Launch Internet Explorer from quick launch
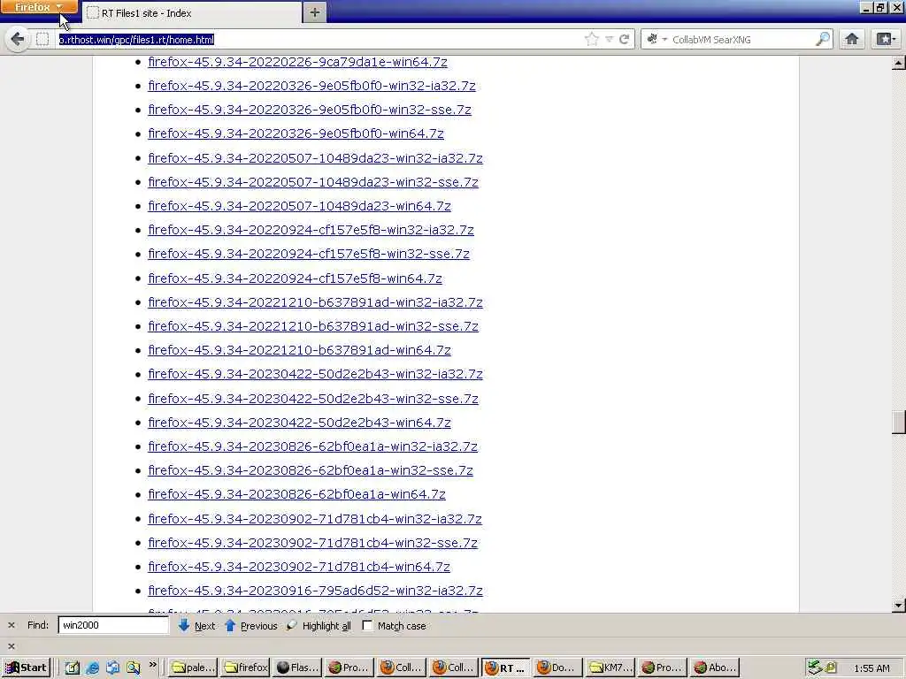The height and width of the screenshot is (679, 906). (92, 668)
